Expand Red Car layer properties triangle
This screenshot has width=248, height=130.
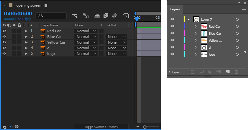pos(26,31)
